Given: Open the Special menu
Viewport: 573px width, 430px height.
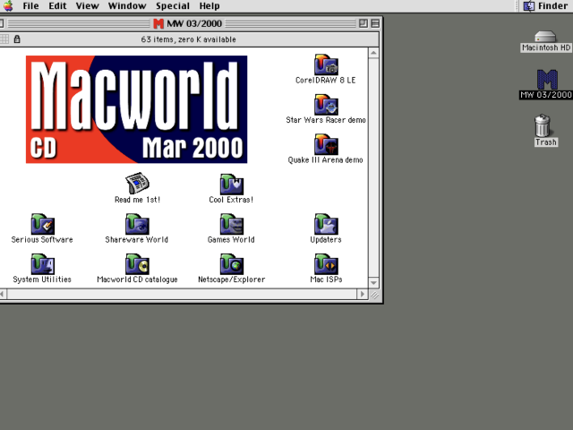Looking at the screenshot, I should coord(173,6).
